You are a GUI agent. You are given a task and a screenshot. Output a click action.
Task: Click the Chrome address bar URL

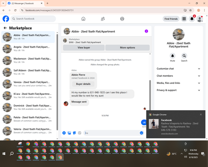pos(50,10)
